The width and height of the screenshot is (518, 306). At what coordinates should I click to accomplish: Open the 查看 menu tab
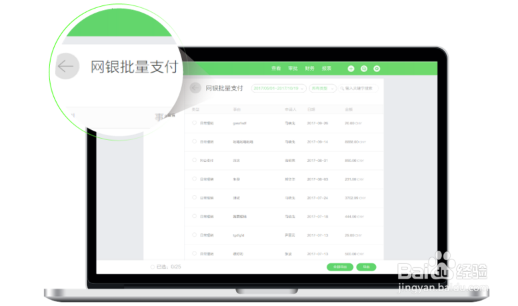276,69
